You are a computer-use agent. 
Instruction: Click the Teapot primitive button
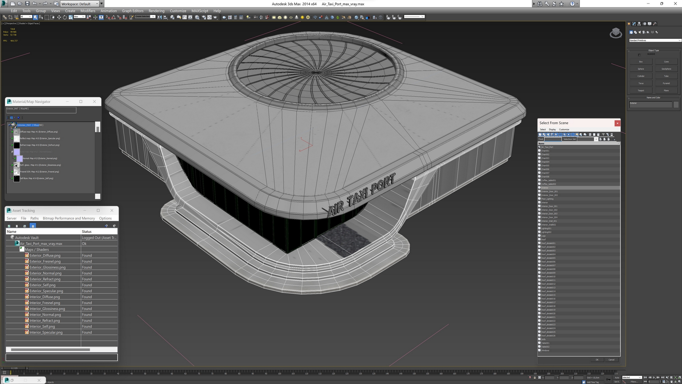click(641, 90)
